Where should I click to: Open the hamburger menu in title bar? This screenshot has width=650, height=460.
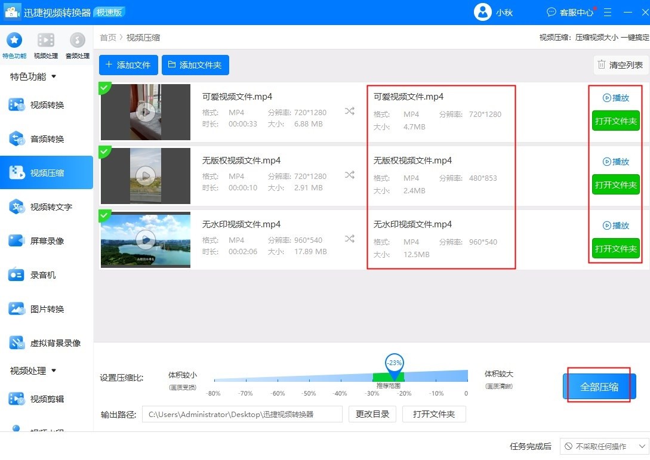(x=608, y=12)
